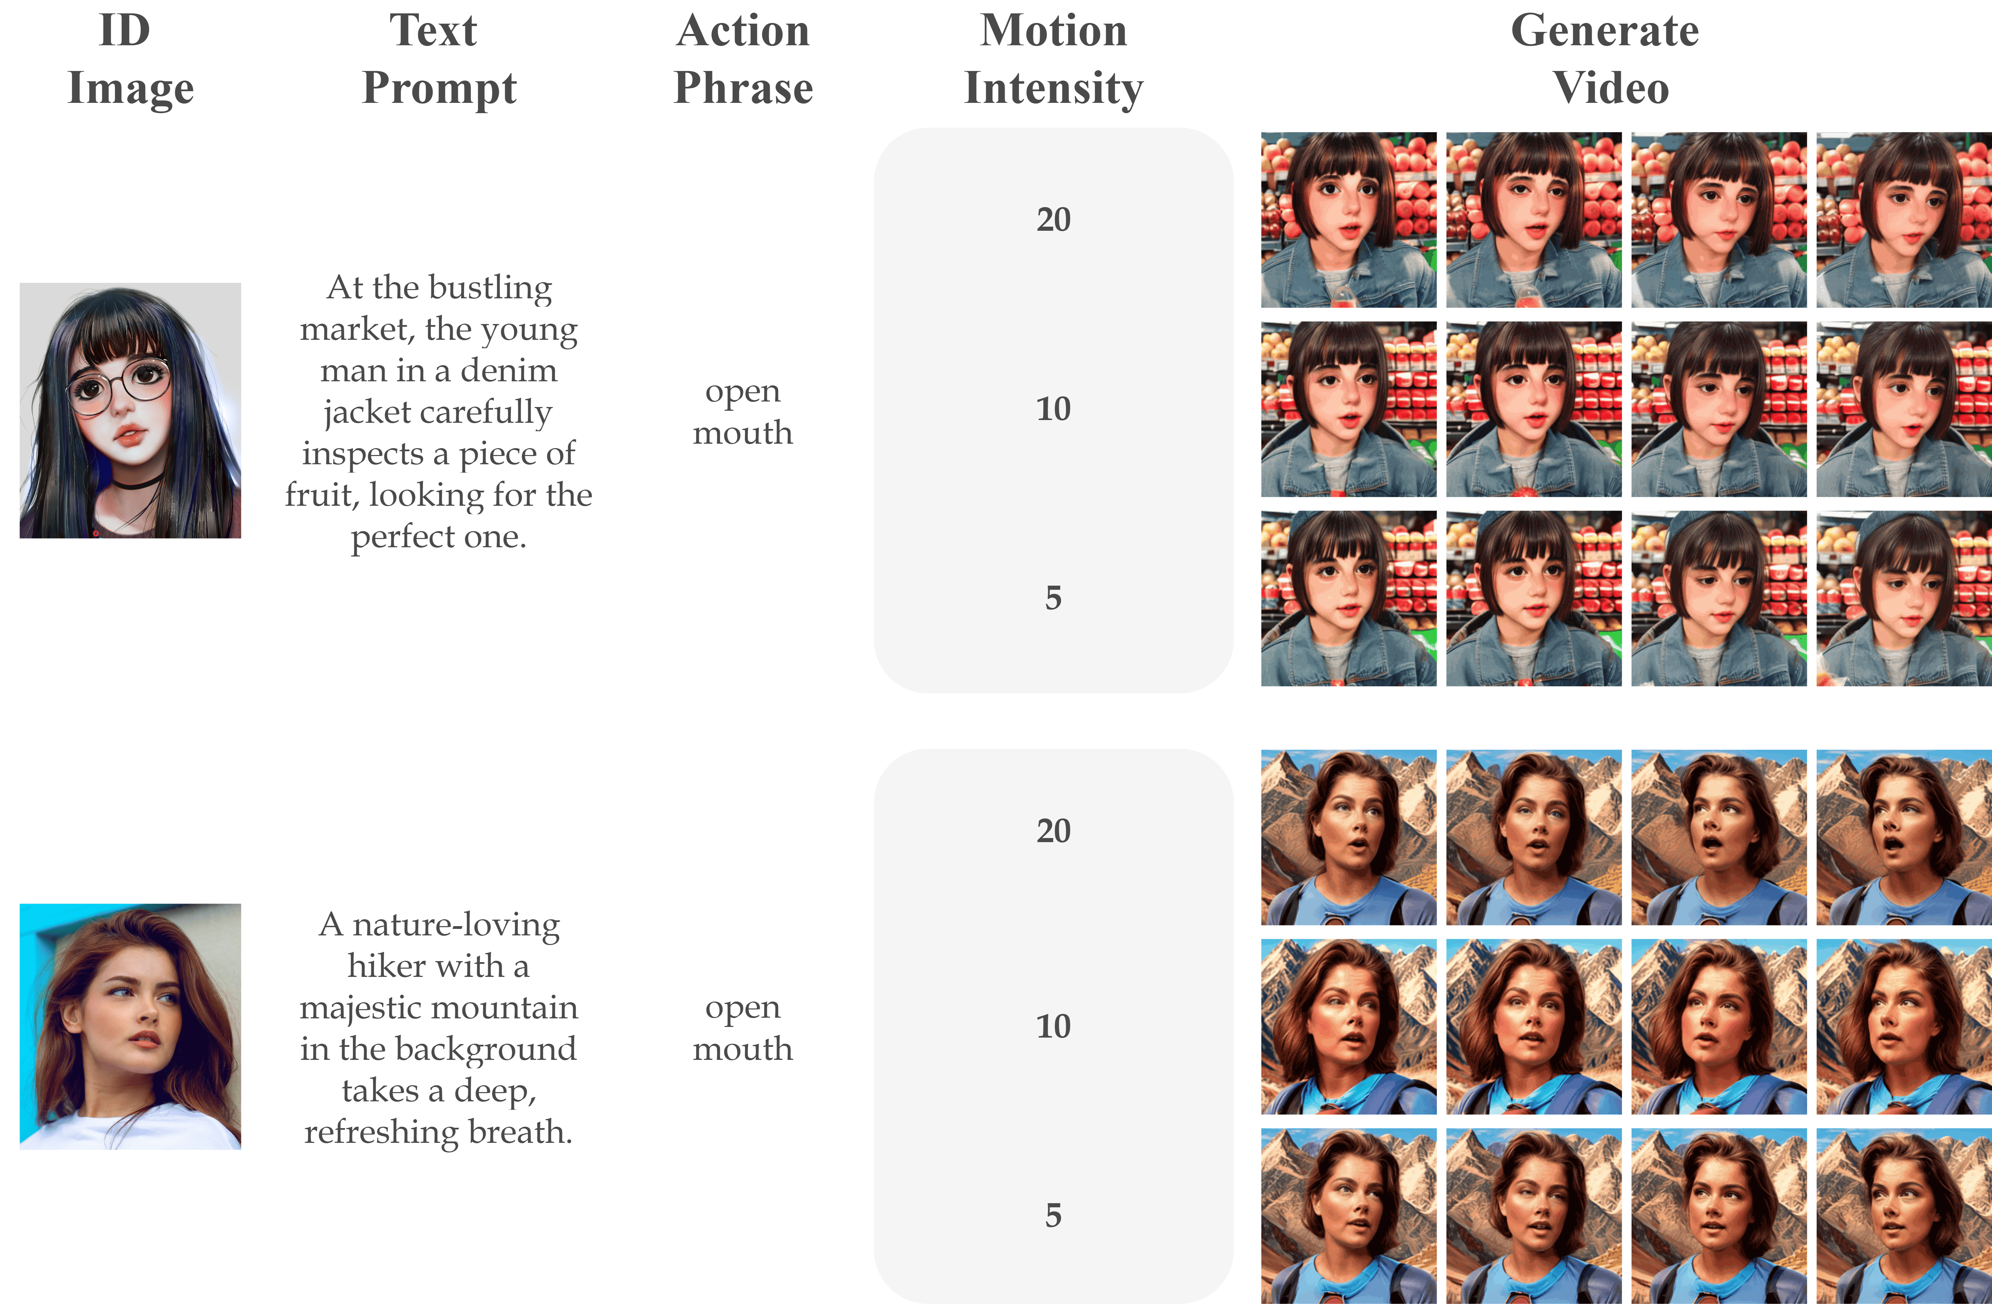1992x1304 pixels.
Task: Click "open mouth" phrase beside the hiker prompt
Action: pyautogui.click(x=743, y=1027)
